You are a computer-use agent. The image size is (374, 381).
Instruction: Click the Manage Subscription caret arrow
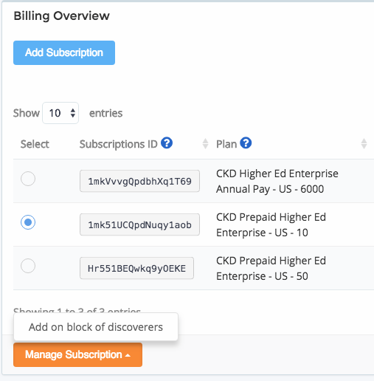click(x=128, y=355)
